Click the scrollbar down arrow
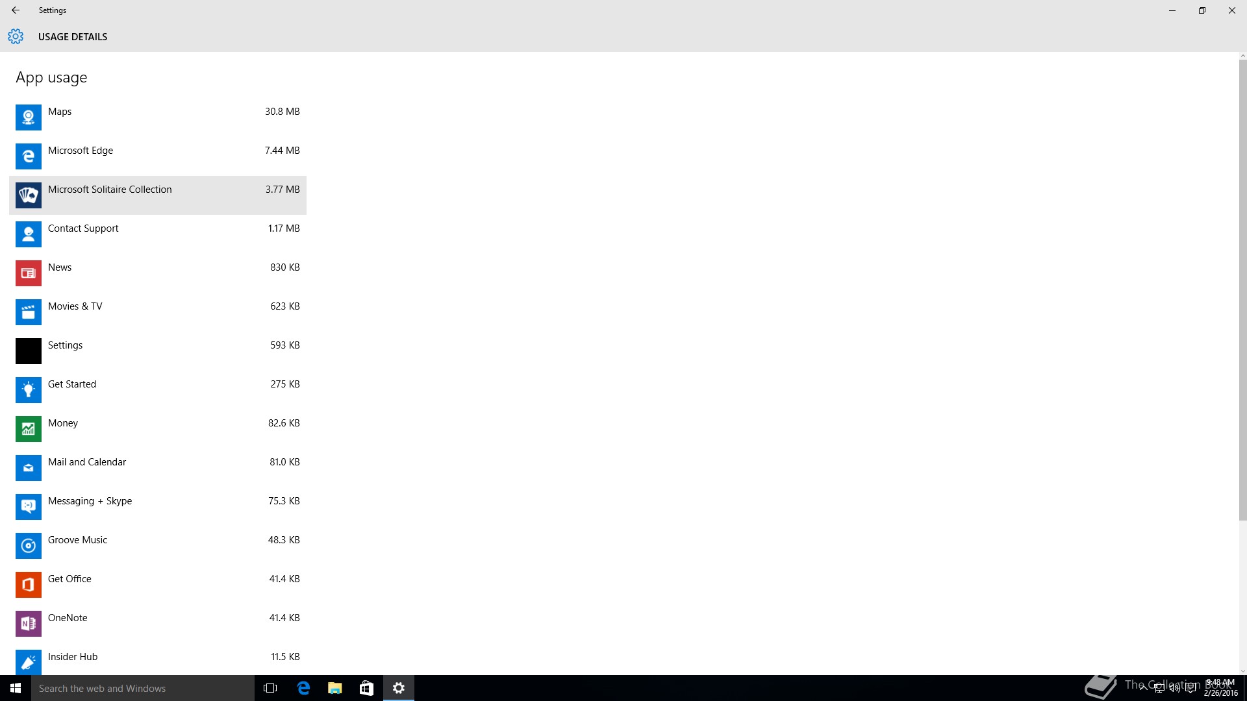The image size is (1247, 701). (1242, 671)
